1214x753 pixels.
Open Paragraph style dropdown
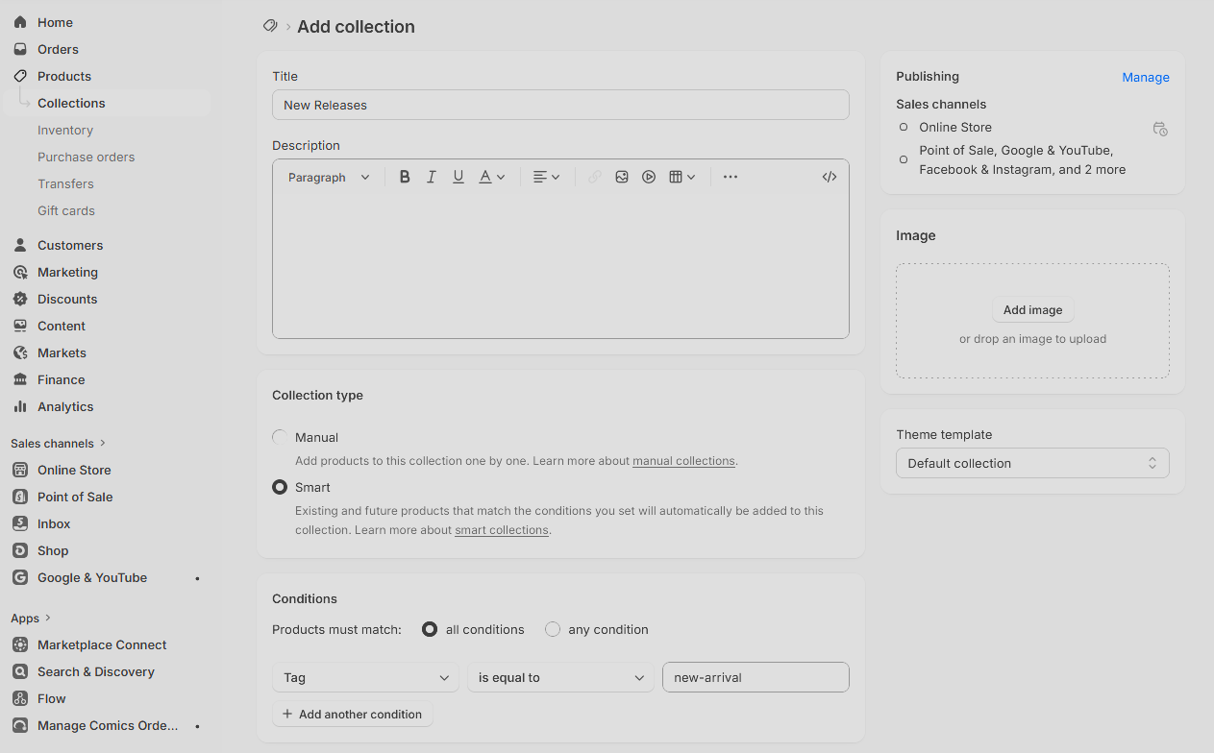pos(329,177)
